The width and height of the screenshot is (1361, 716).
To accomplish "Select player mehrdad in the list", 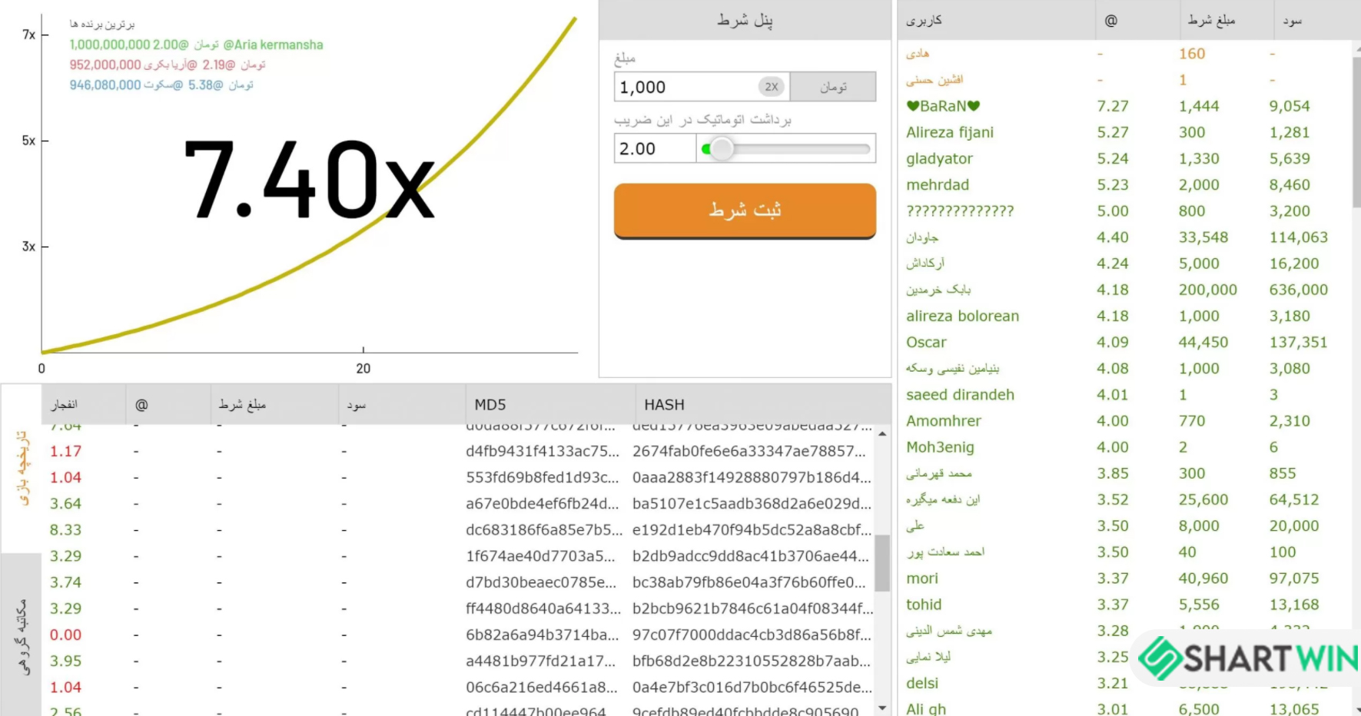I will 938,184.
